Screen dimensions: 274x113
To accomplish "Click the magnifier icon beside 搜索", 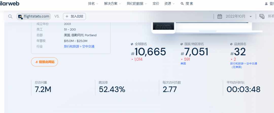I will pyautogui.click(x=182, y=4).
